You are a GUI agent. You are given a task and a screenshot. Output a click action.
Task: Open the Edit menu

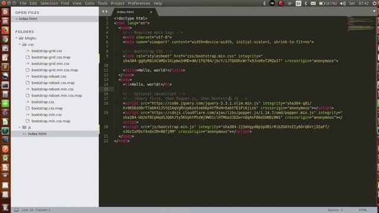tap(33, 4)
